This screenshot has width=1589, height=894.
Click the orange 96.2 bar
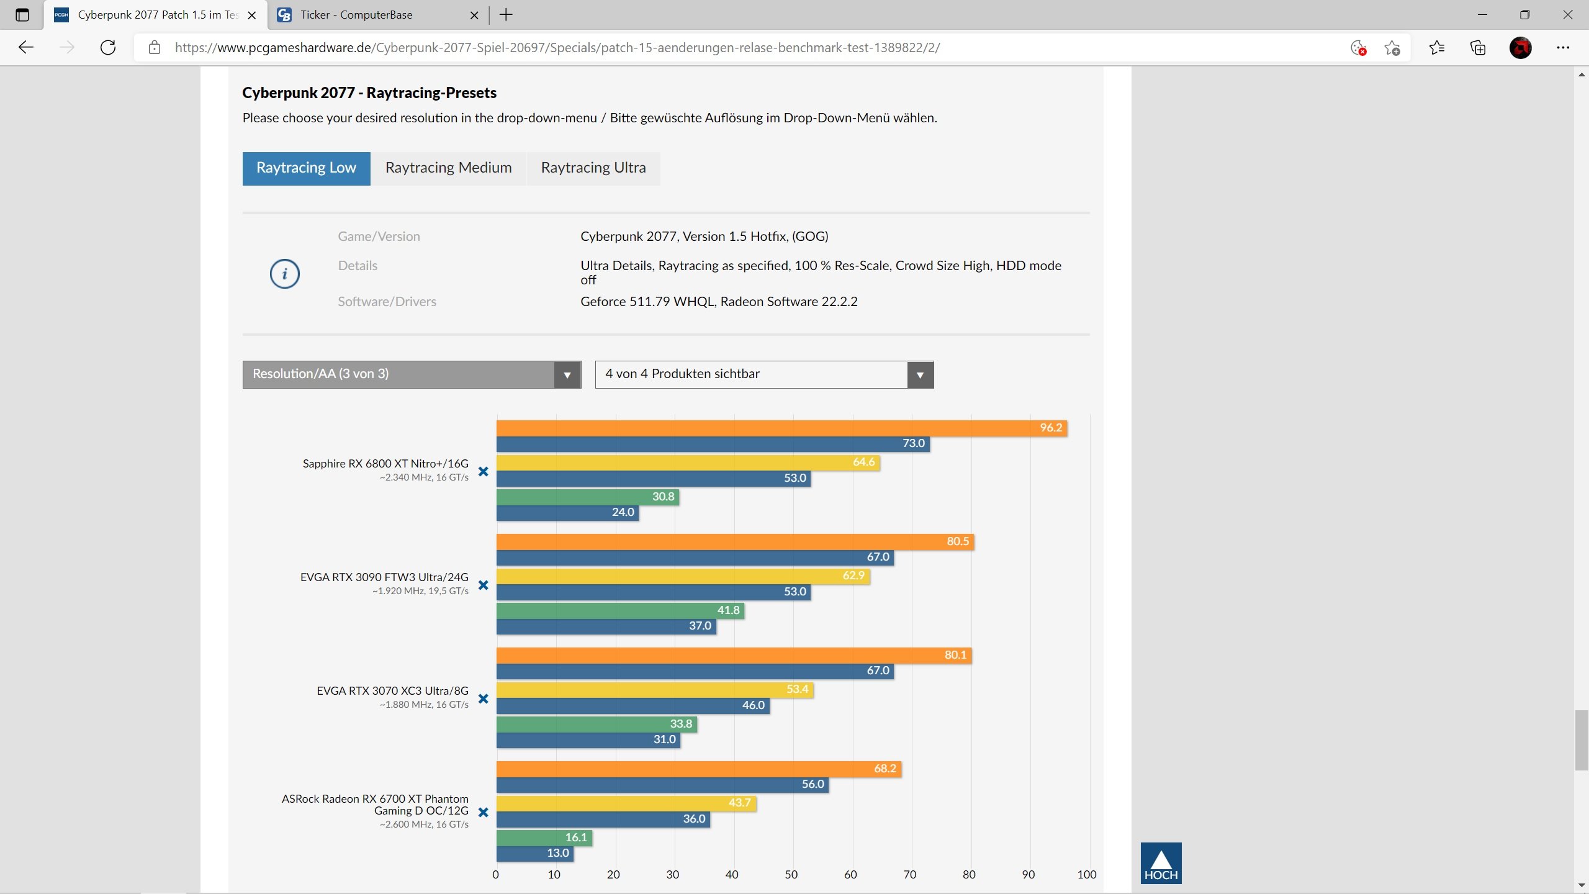point(781,428)
